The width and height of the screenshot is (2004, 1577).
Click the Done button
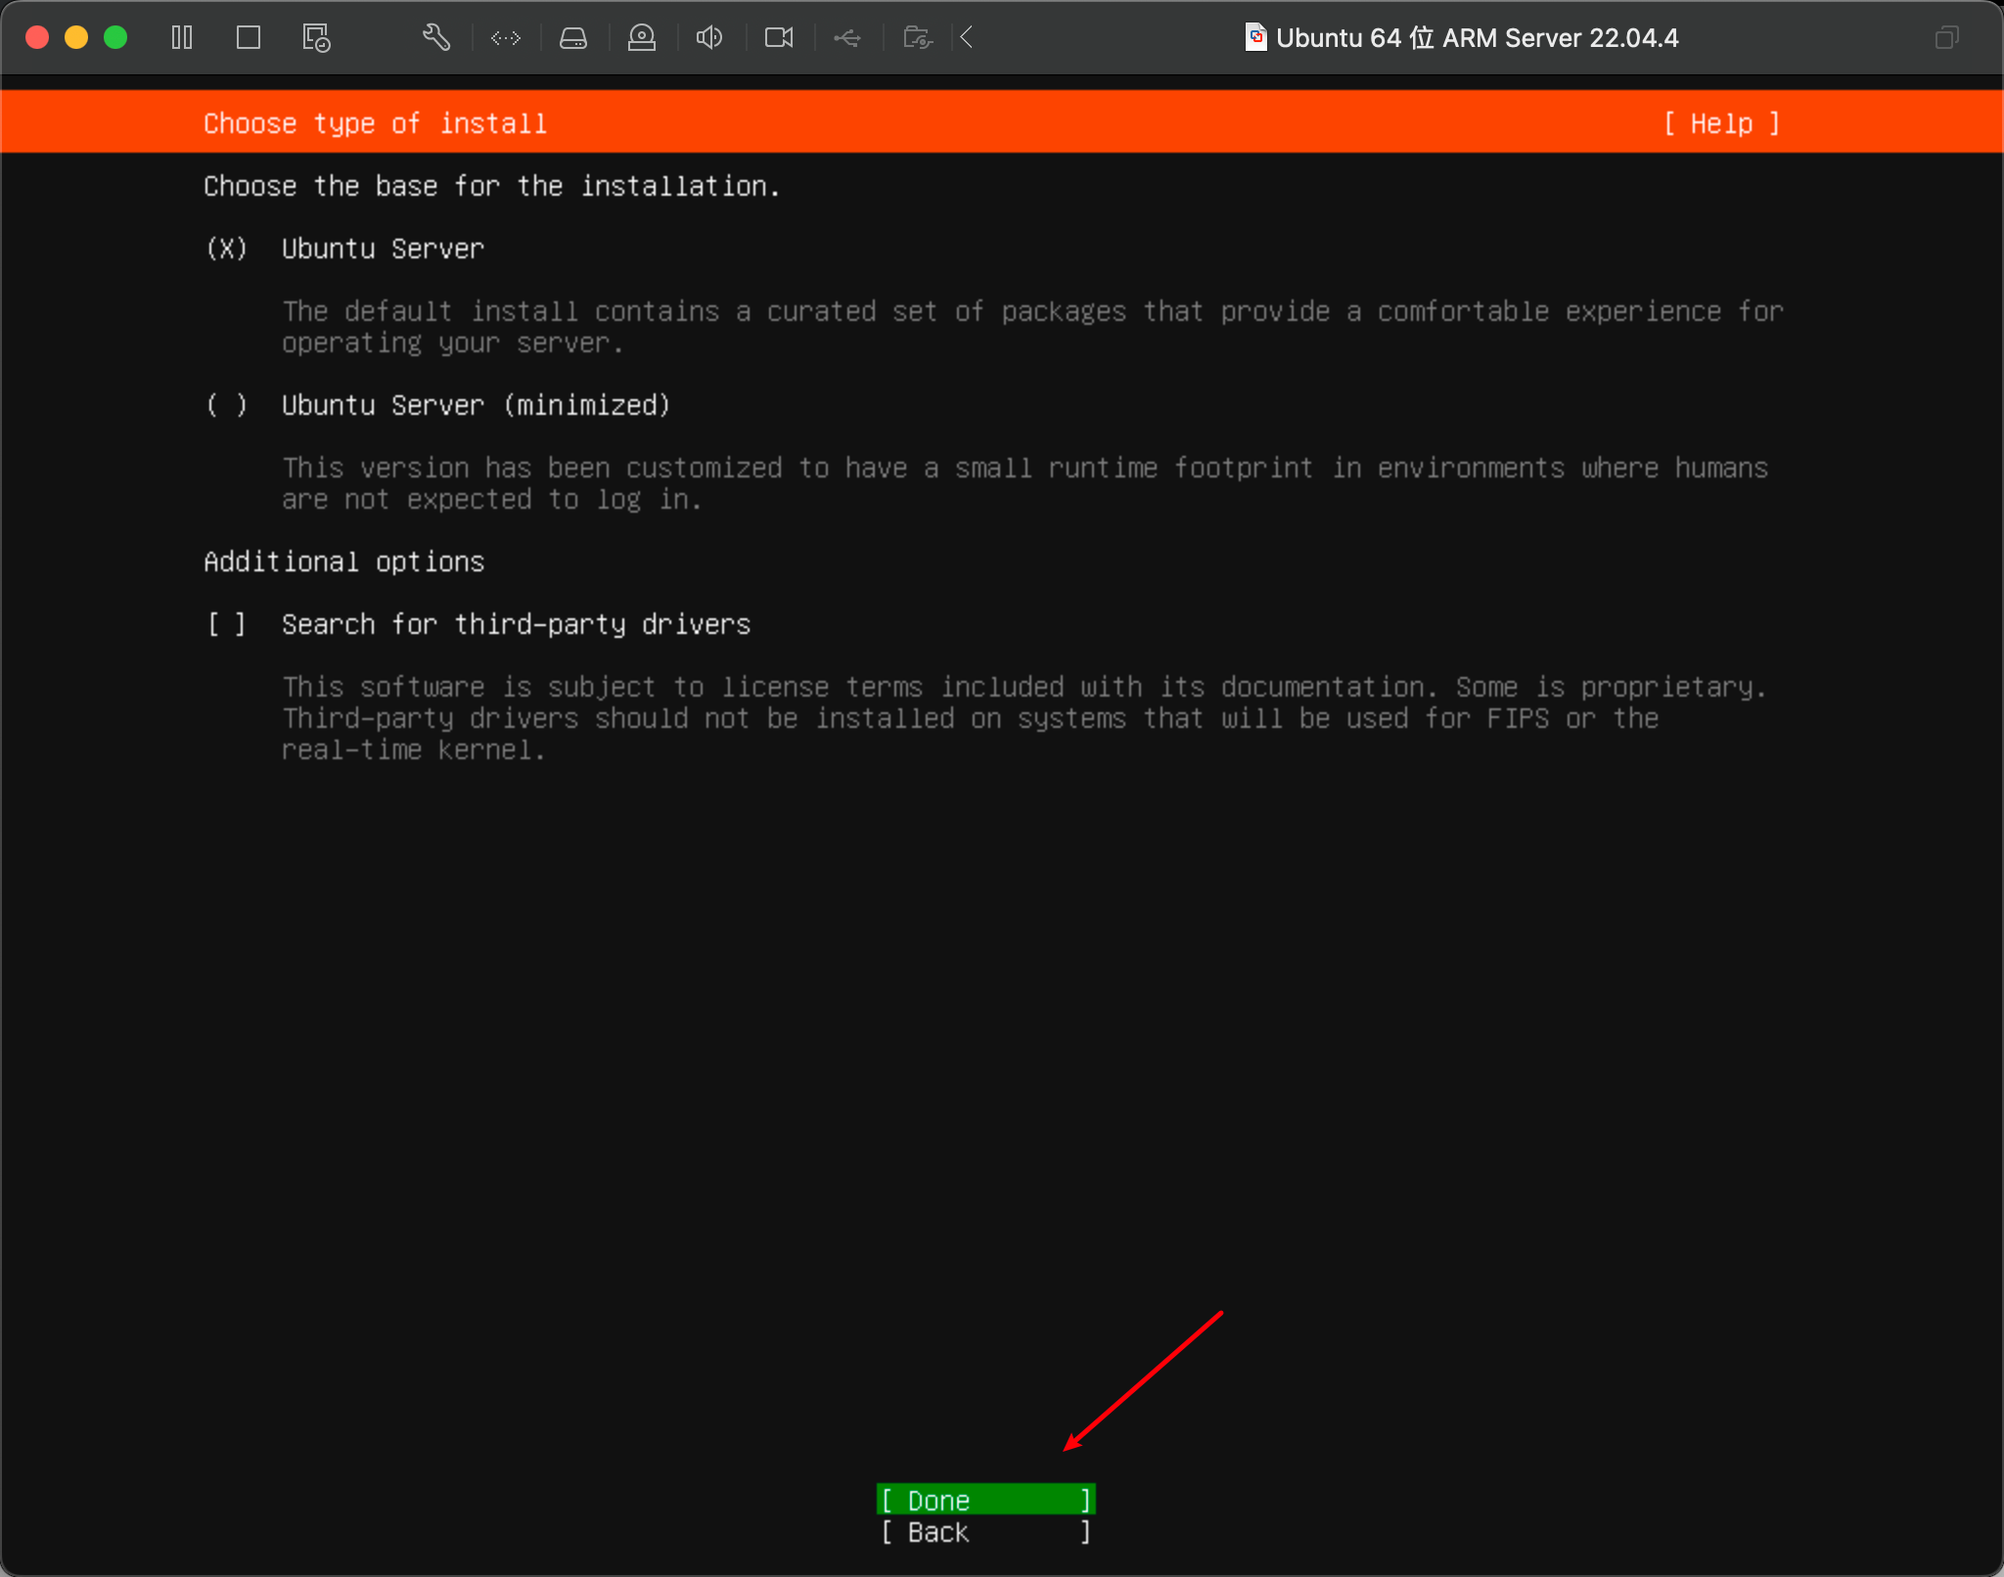point(986,1500)
